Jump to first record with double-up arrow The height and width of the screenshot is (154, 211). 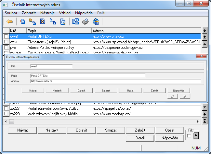(x=204, y=30)
